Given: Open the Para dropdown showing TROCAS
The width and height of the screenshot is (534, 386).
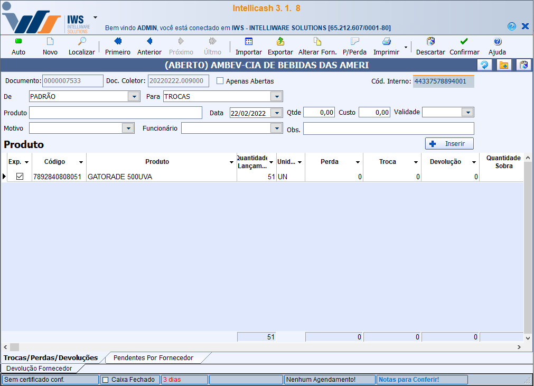Looking at the screenshot, I should pyautogui.click(x=276, y=97).
